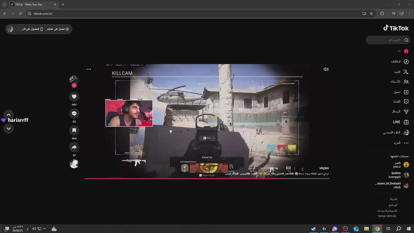Show hidden system tray icons chevron

(x=45, y=229)
